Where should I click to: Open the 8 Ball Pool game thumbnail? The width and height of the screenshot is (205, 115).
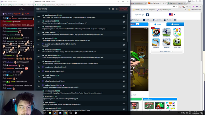pos(156,32)
